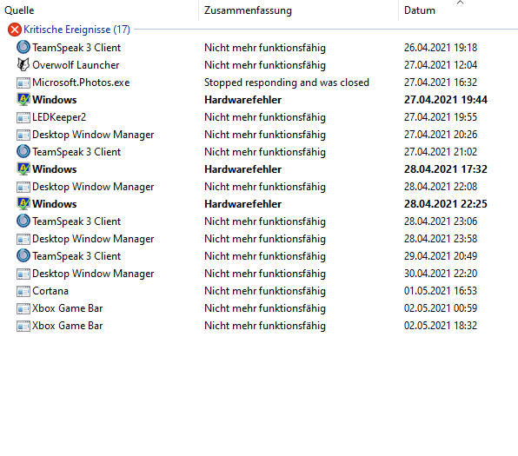This screenshot has height=456, width=518.
Task: Sort by the Quelle column header
Action: click(99, 10)
